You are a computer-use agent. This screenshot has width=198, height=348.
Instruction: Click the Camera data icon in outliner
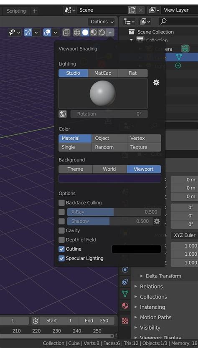(185, 48)
